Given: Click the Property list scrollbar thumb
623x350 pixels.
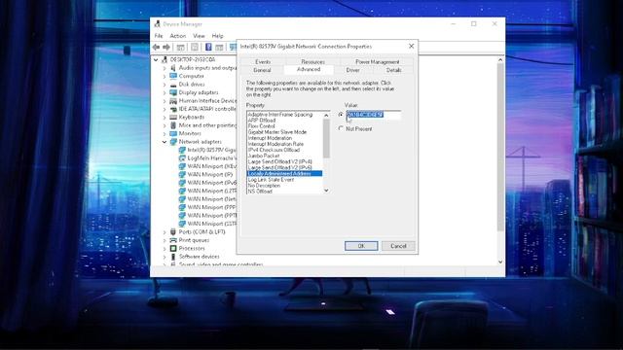Looking at the screenshot, I should pyautogui.click(x=326, y=138).
